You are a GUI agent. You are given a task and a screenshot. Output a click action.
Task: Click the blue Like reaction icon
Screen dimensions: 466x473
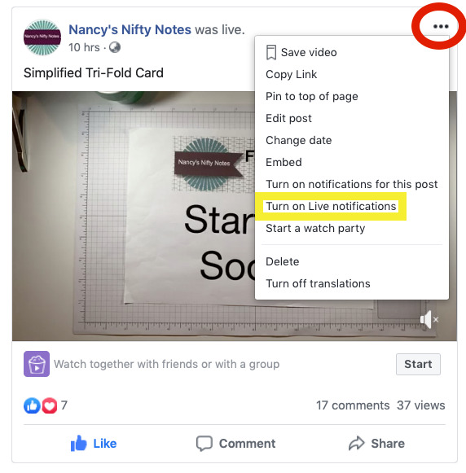pos(32,405)
